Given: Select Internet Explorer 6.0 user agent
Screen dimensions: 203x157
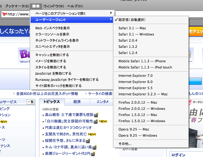Looking at the screenshot, I should point(151,82).
